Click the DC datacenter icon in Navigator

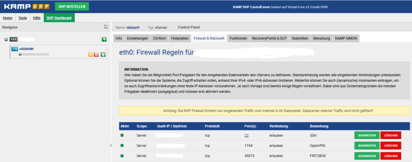[x=14, y=39]
